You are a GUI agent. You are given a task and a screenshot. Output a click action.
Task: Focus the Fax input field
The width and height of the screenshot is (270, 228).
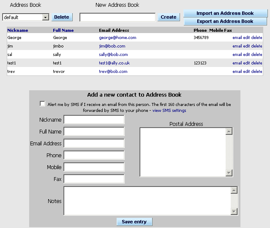94,179
